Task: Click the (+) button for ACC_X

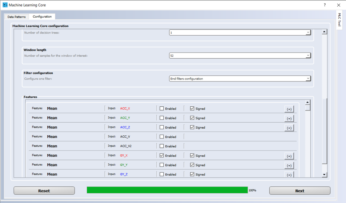Action: pyautogui.click(x=289, y=109)
